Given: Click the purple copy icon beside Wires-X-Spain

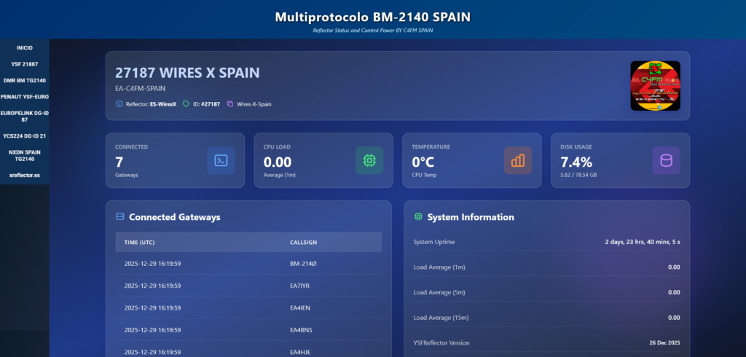Looking at the screenshot, I should (230, 104).
